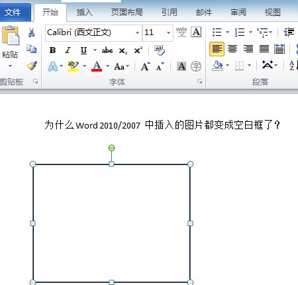298x285 pixels.
Task: Open the font color dropdown arrow
Action: click(x=108, y=66)
